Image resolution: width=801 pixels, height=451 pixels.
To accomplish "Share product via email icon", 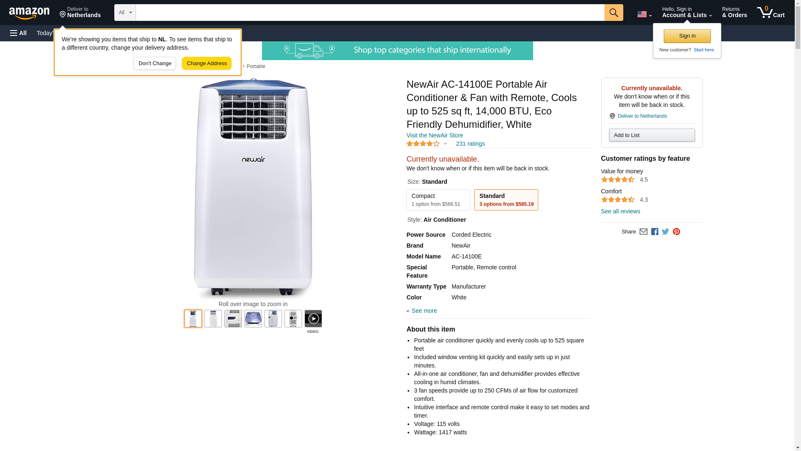I will [x=643, y=232].
